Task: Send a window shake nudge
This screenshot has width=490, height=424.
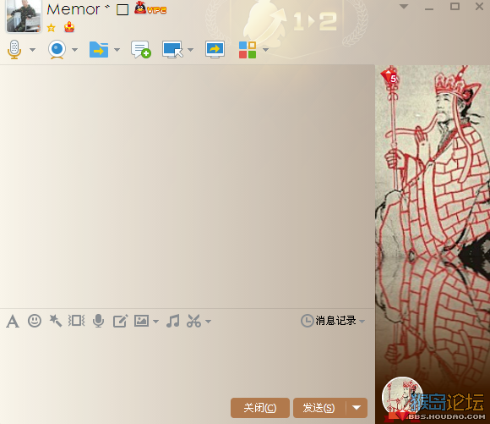Action: [x=77, y=321]
